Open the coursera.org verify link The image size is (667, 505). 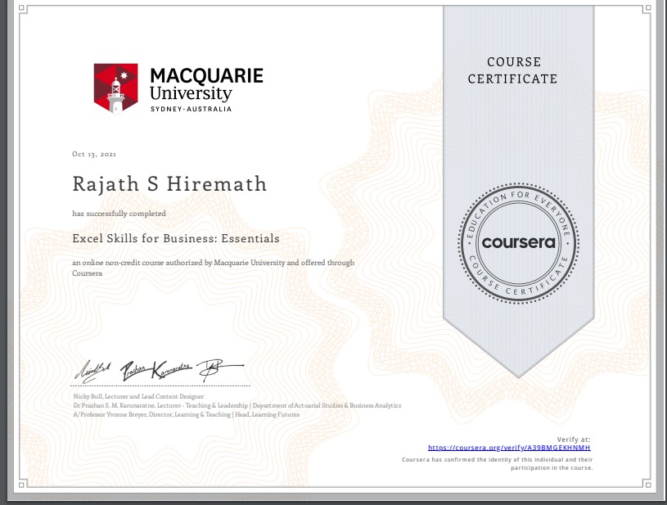point(509,449)
